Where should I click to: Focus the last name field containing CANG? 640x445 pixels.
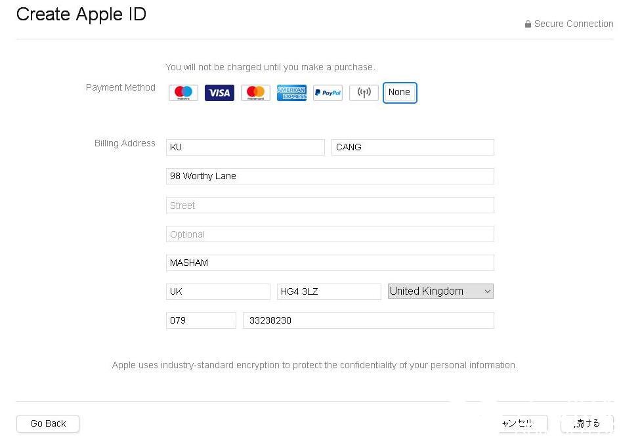[413, 148]
